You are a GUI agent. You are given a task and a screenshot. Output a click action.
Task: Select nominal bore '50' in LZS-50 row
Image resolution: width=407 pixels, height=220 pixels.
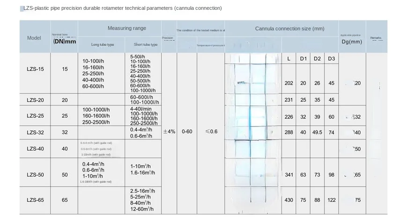pyautogui.click(x=65, y=175)
